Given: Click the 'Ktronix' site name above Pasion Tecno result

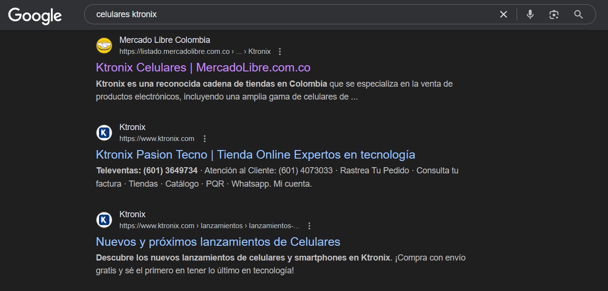Looking at the screenshot, I should pyautogui.click(x=132, y=127).
